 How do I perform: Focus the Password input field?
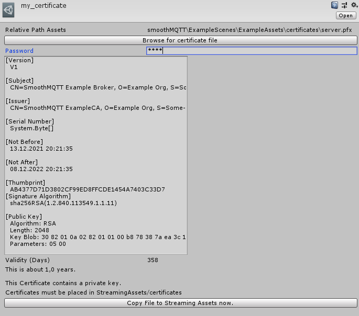252,51
